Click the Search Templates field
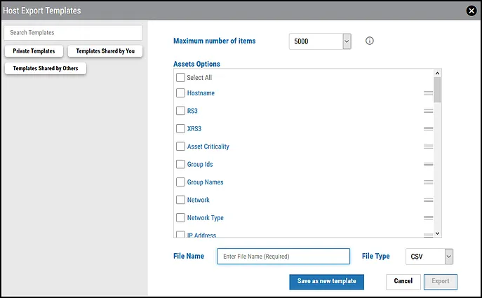Viewport: 482px width, 298px height. pyautogui.click(x=73, y=32)
